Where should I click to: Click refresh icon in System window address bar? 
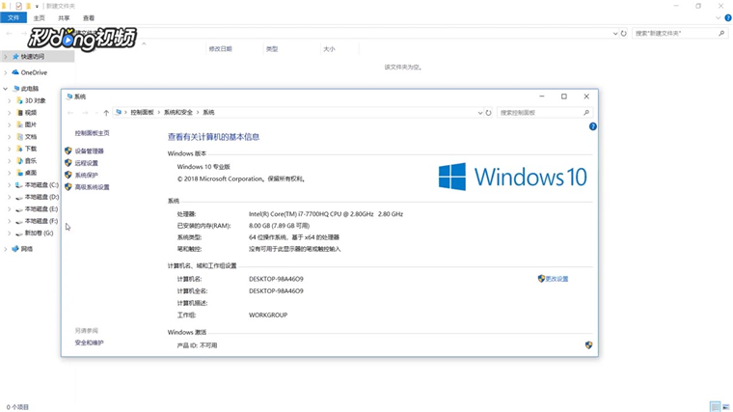coord(489,113)
